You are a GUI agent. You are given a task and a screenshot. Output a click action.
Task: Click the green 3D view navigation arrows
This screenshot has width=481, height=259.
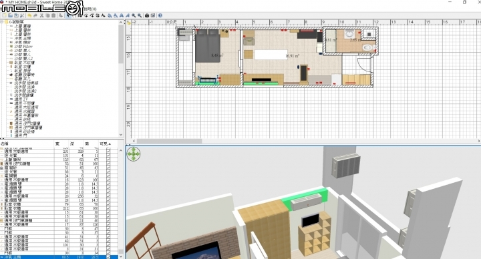coord(134,154)
